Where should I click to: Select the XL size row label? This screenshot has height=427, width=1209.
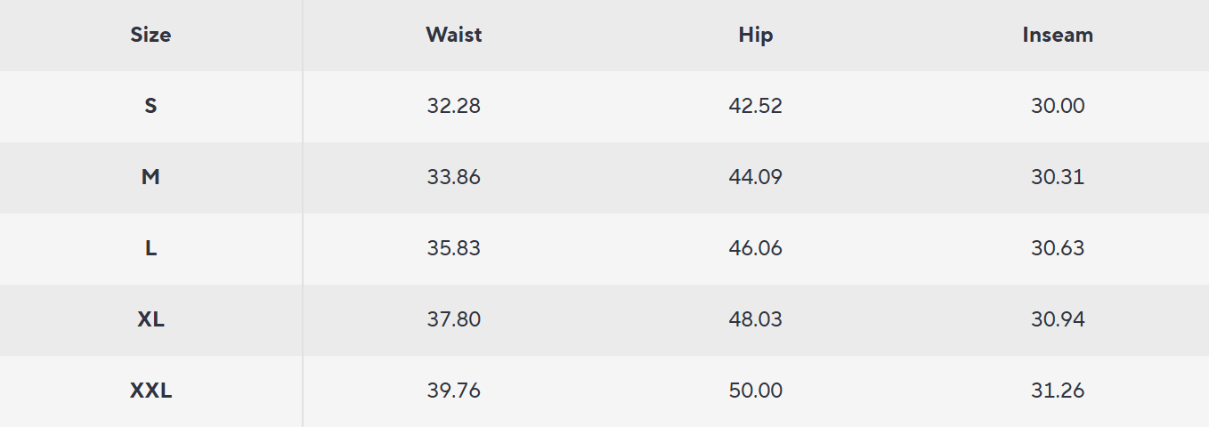point(150,319)
